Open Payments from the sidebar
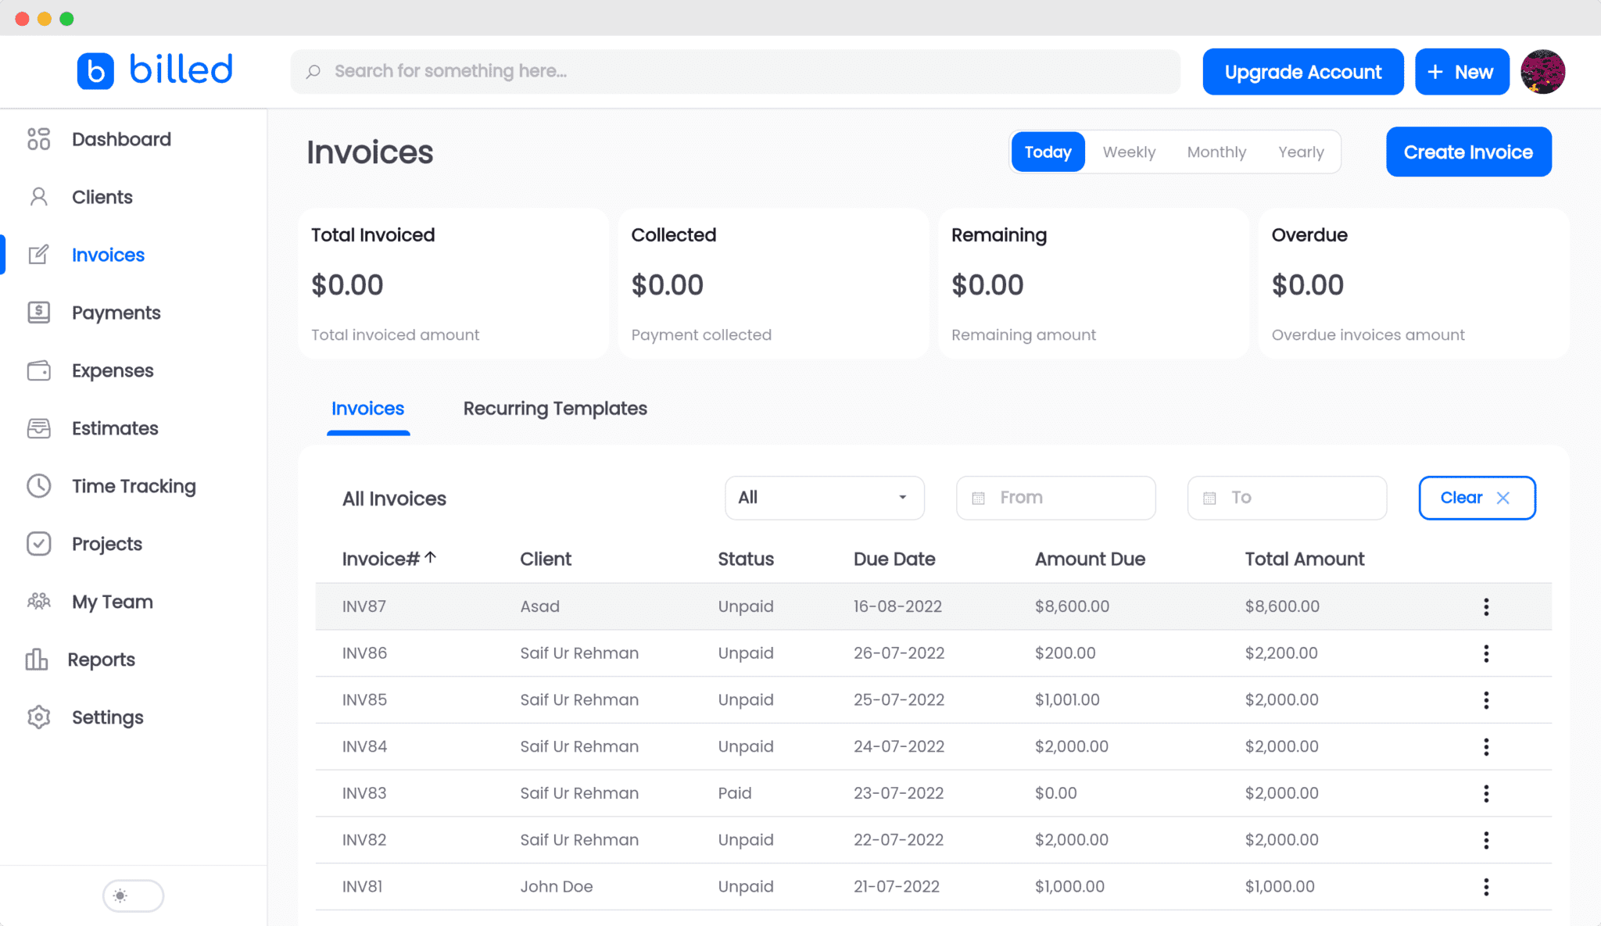The height and width of the screenshot is (926, 1601). 116,313
